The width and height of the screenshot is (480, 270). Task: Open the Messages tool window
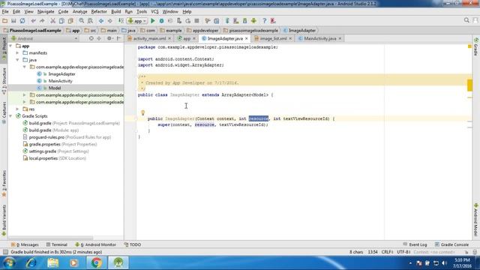click(x=25, y=244)
